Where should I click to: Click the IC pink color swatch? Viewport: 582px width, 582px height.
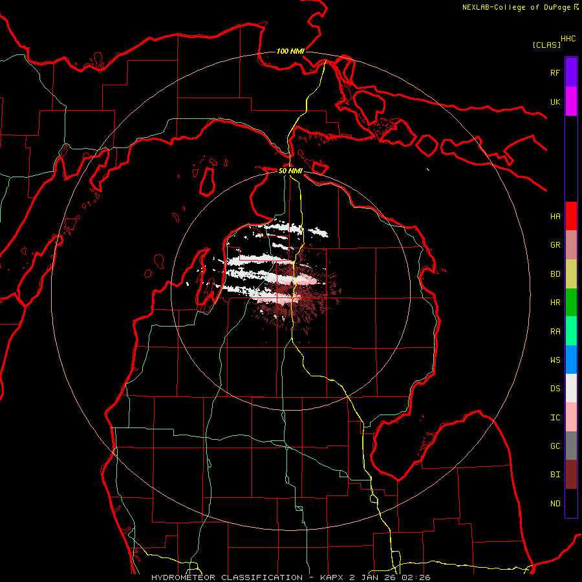[571, 417]
